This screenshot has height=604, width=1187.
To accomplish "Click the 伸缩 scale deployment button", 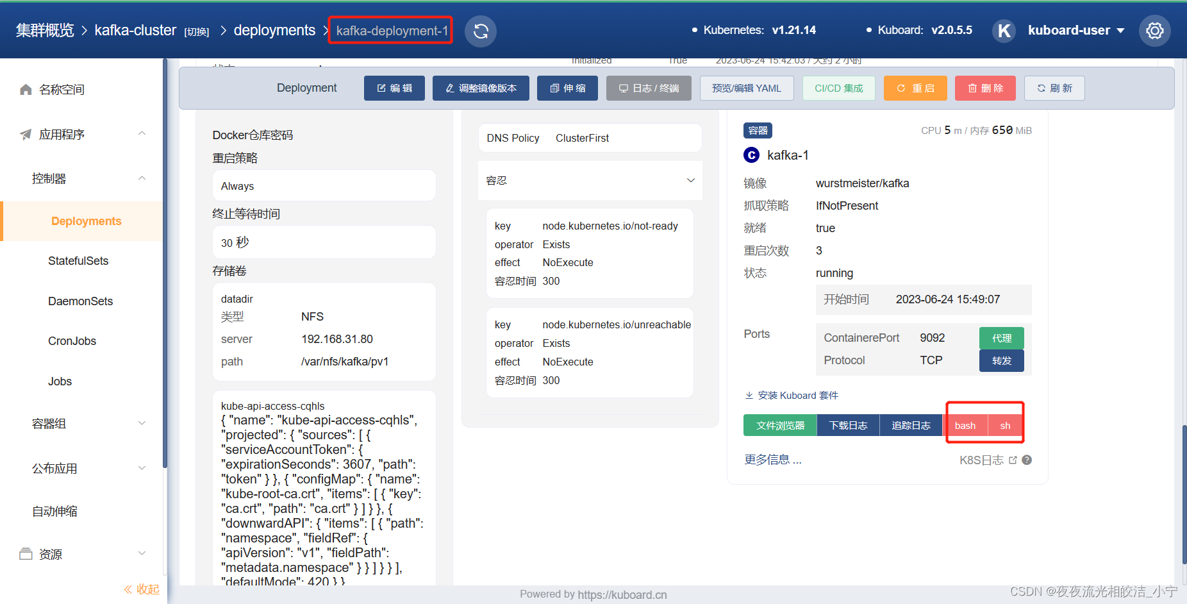I will tap(567, 88).
